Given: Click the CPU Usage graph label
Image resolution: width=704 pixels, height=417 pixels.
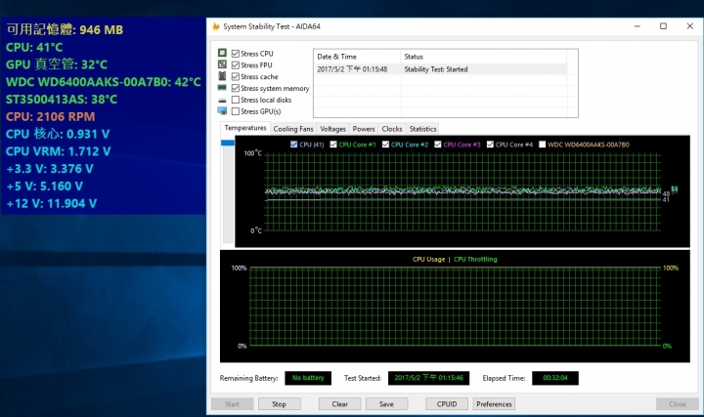Looking at the screenshot, I should tap(429, 259).
